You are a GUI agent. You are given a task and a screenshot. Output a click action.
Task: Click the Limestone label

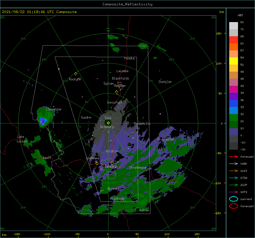pyautogui.click(x=54, y=109)
